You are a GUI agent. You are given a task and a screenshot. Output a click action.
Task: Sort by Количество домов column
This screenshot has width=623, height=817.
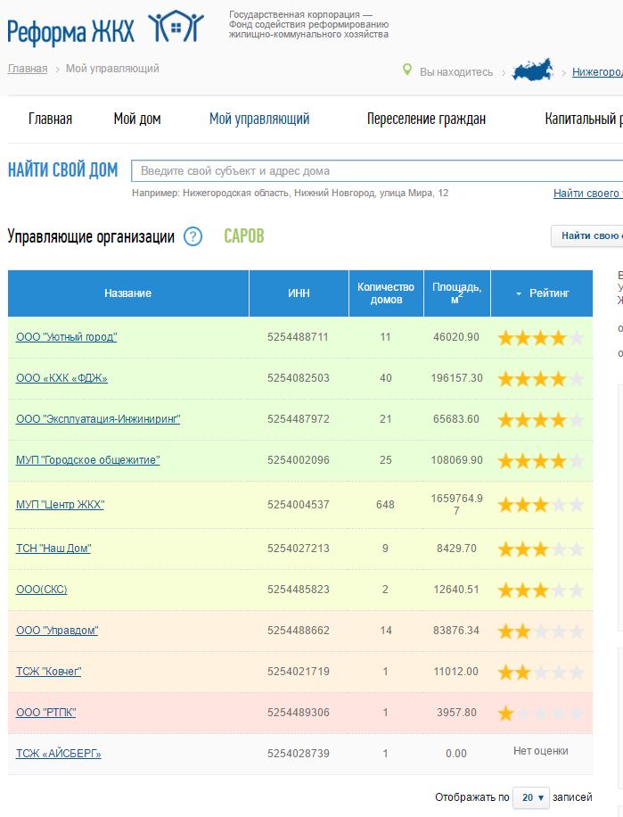(x=386, y=293)
